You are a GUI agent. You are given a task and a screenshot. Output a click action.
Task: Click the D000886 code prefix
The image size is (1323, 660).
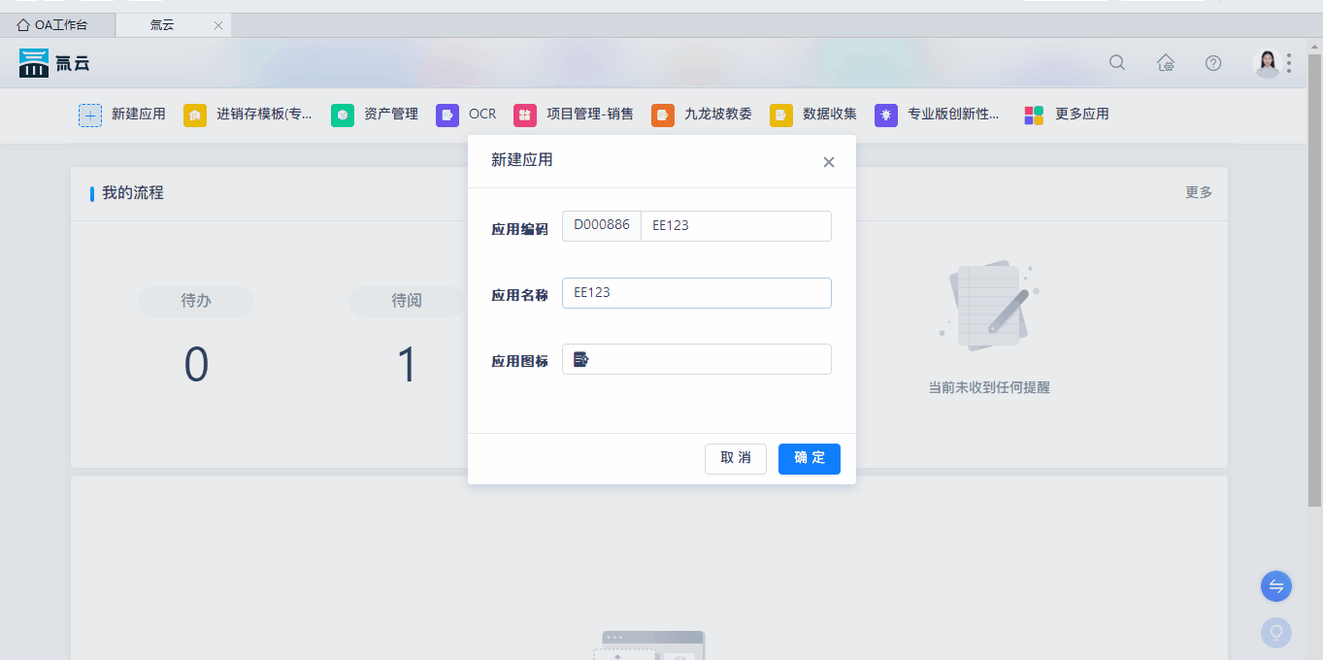coord(602,226)
